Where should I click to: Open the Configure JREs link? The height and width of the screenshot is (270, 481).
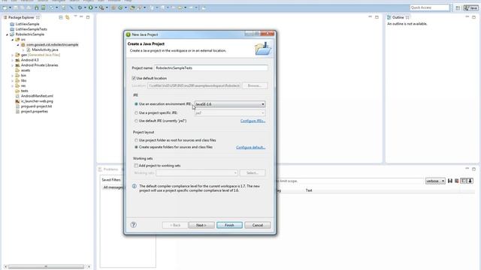coord(253,121)
